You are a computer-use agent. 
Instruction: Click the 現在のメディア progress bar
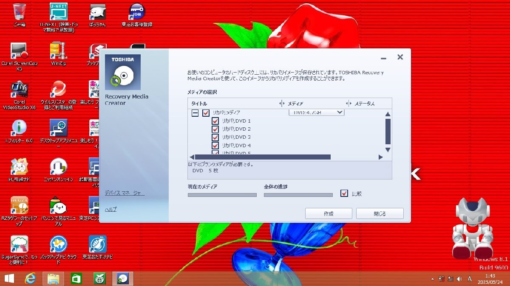(x=222, y=195)
